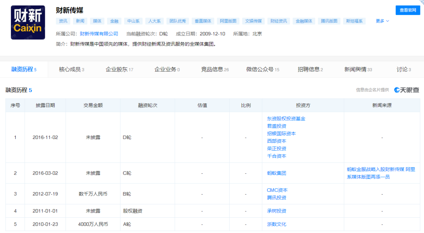Screen dimensions: 424x233
Task: Click the 浙数文化 investor link
Action: point(276,224)
